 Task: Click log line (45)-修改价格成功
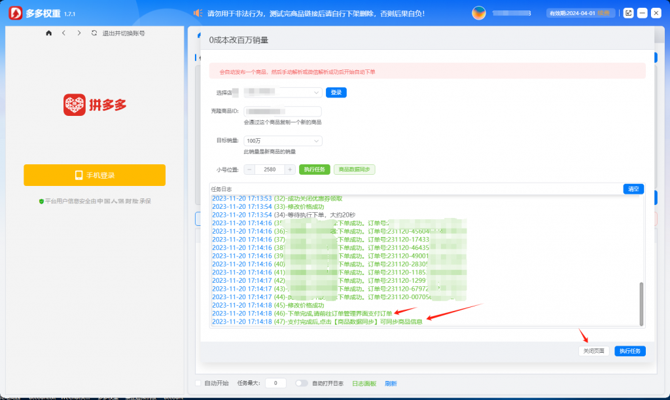point(268,305)
